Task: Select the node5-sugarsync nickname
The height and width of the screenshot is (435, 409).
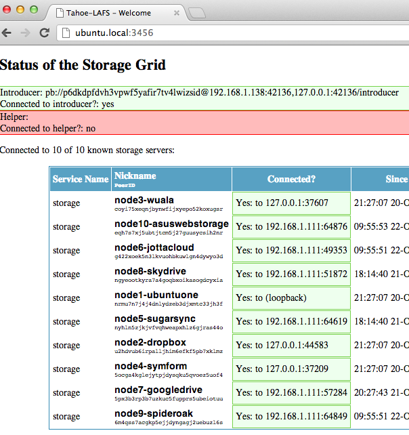Action: coord(155,318)
